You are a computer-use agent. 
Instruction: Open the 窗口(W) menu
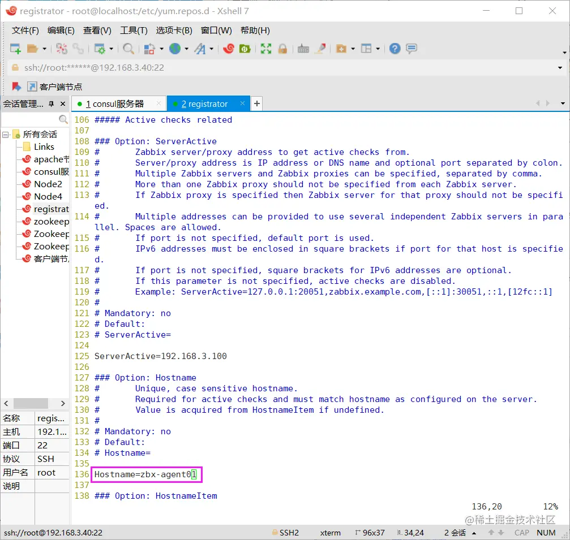[216, 31]
